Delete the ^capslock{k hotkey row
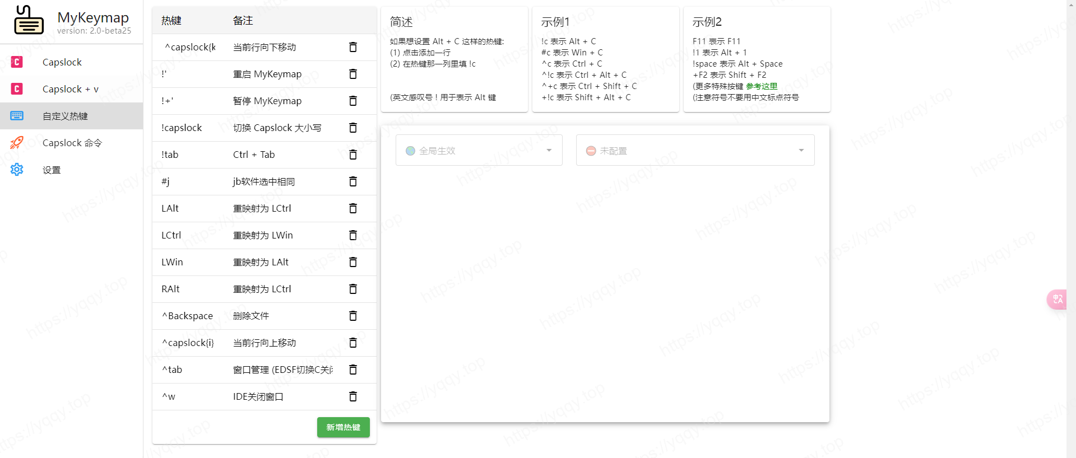 [x=353, y=47]
